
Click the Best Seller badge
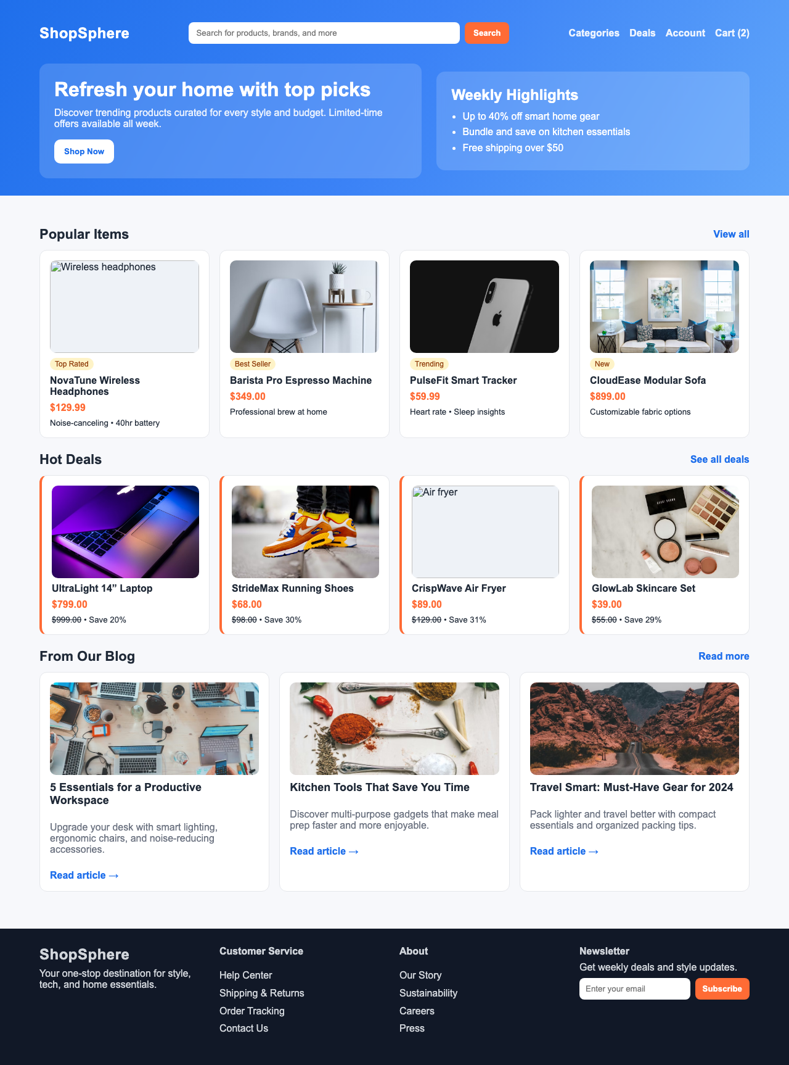tap(253, 364)
